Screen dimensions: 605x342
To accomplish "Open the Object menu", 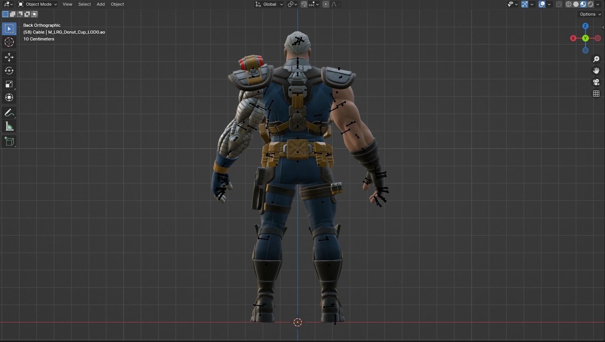I will click(117, 4).
